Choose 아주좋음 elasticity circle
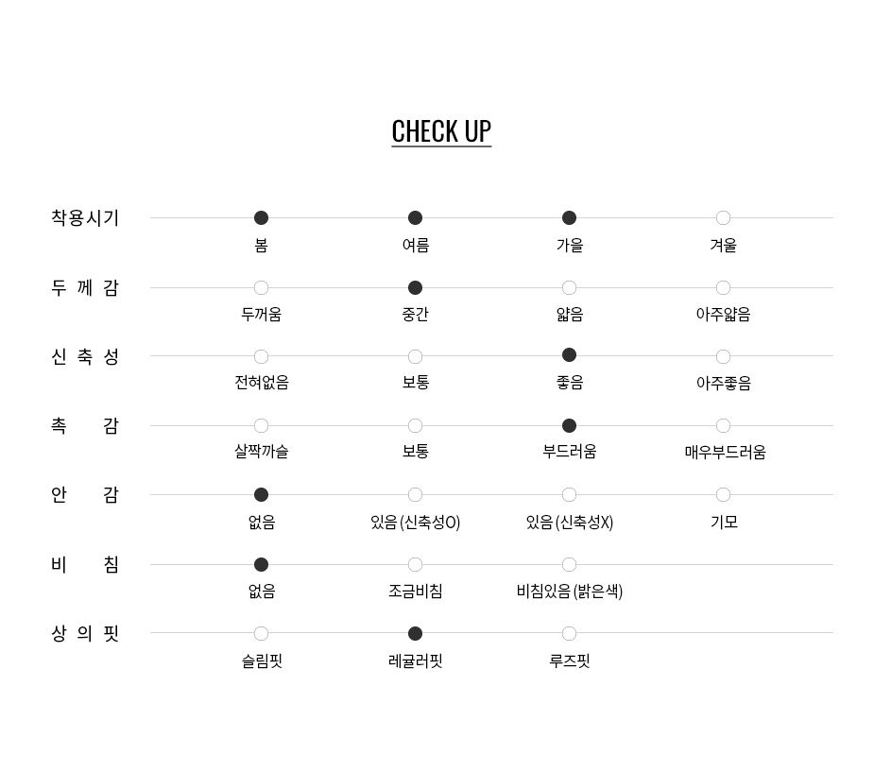 pyautogui.click(x=723, y=357)
